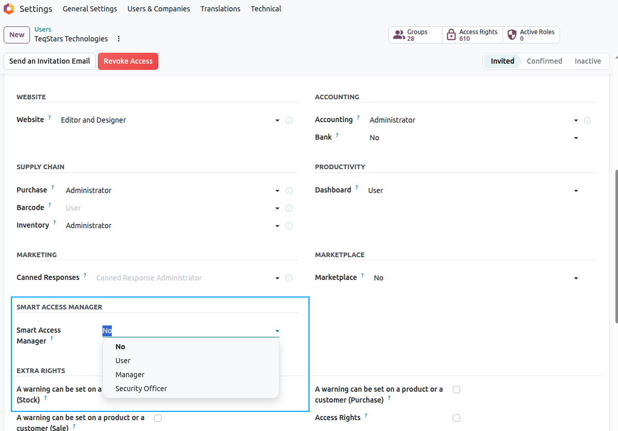Show the help tooltip for Purchase label
618x431 pixels.
(x=52, y=187)
